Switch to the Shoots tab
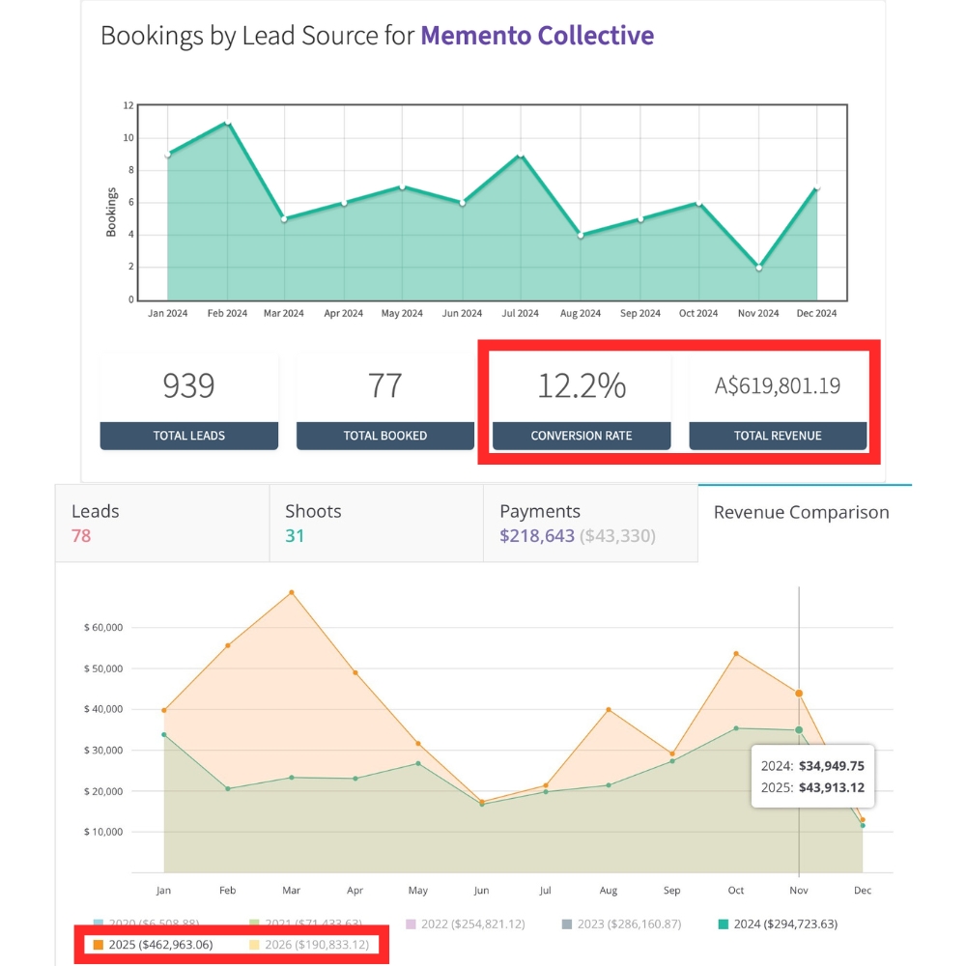This screenshot has height=966, width=966. click(x=377, y=523)
